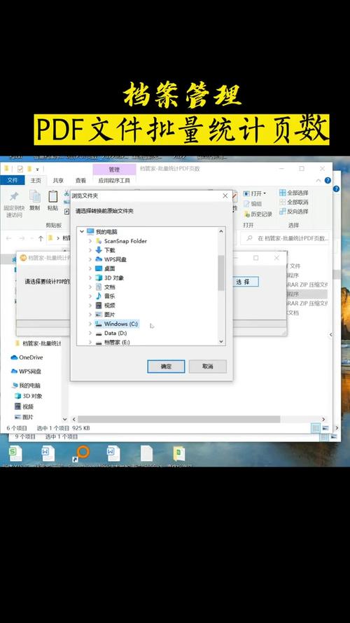Switch to the 查看 ribbon tab
This screenshot has height=623, width=350.
80,180
